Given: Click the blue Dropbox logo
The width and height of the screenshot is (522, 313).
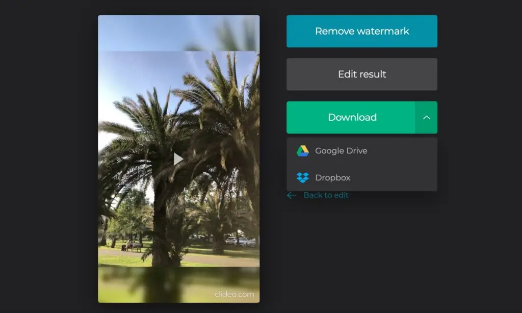Looking at the screenshot, I should (302, 177).
